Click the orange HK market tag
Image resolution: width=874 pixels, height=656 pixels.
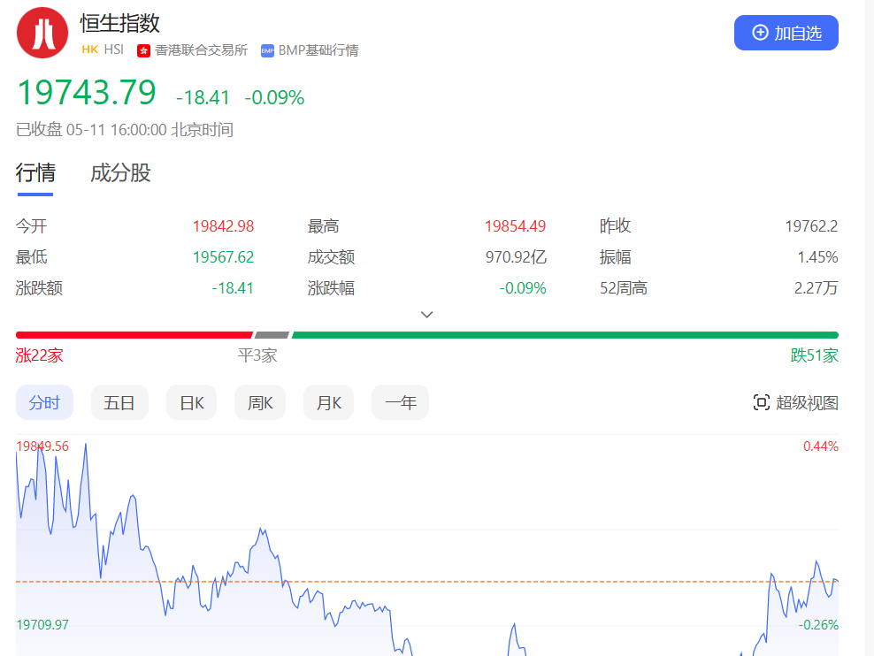pos(89,50)
